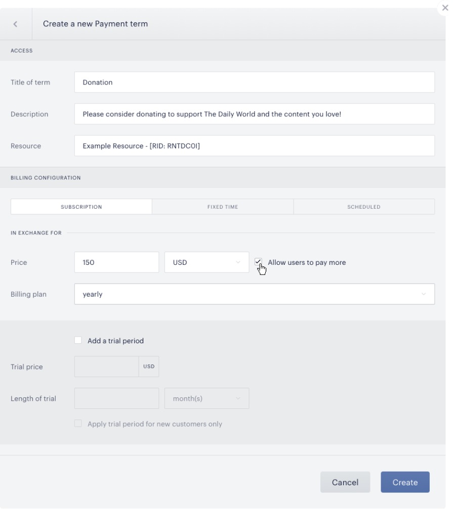Edit the Description text field
This screenshot has width=453, height=509.
point(255,114)
